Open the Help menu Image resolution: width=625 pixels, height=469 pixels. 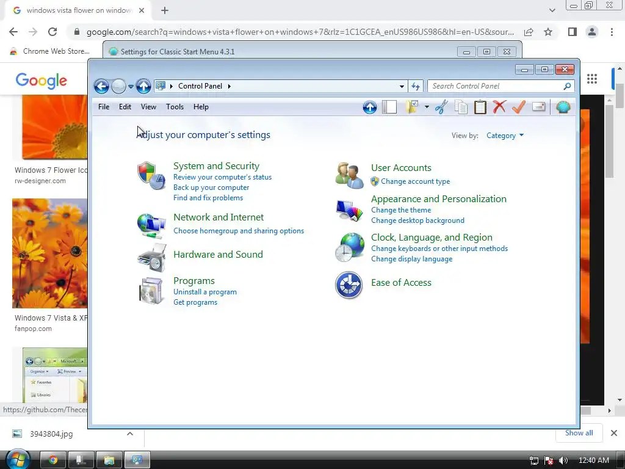[x=201, y=107]
